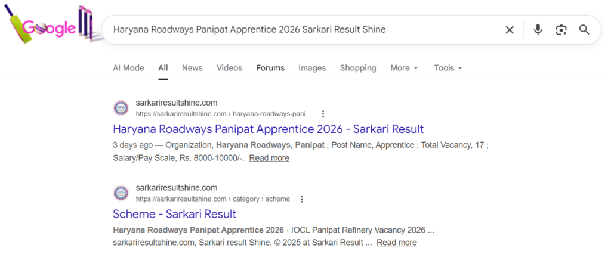Viewport: 611px width, 257px height.
Task: Open the first result's three-dot options menu
Action: pos(323,114)
